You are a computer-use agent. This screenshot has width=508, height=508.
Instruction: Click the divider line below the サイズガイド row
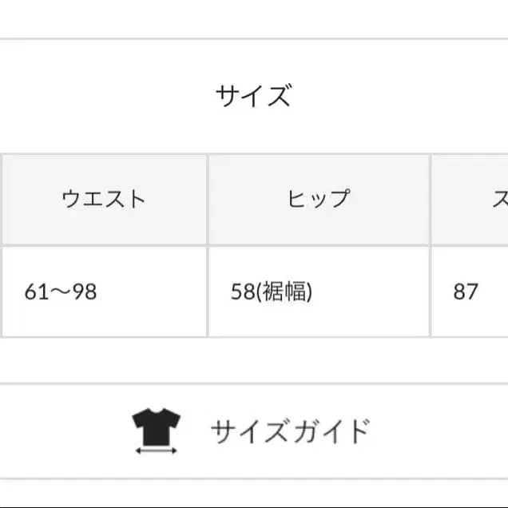click(254, 479)
